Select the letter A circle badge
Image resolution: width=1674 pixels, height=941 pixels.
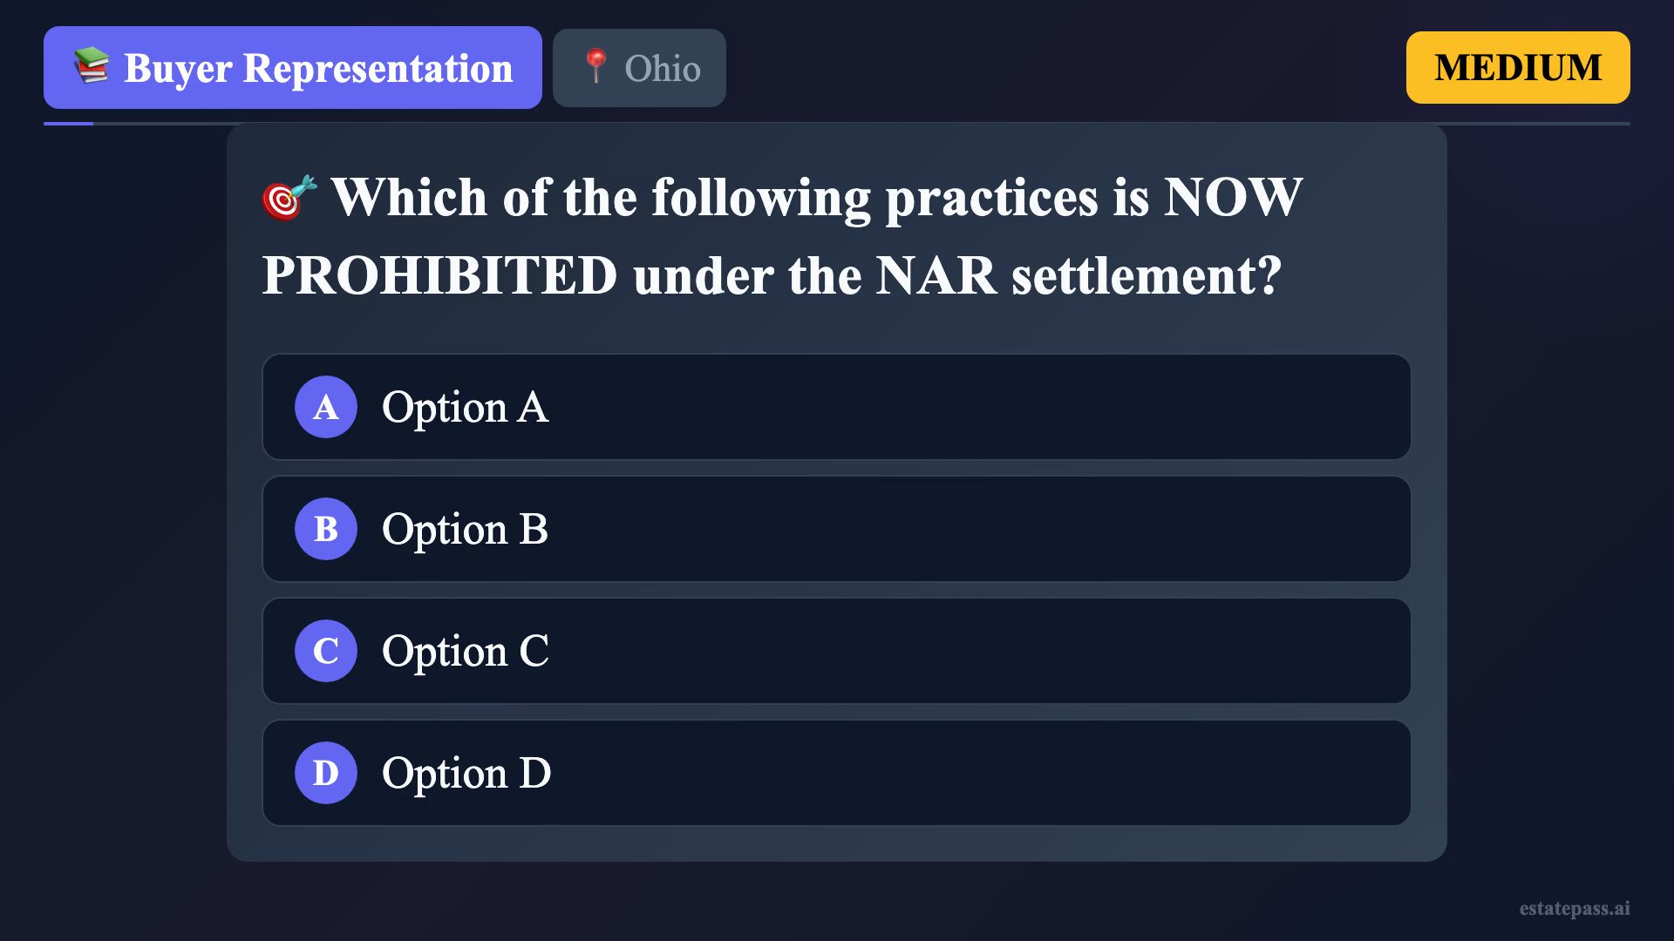[x=326, y=407]
